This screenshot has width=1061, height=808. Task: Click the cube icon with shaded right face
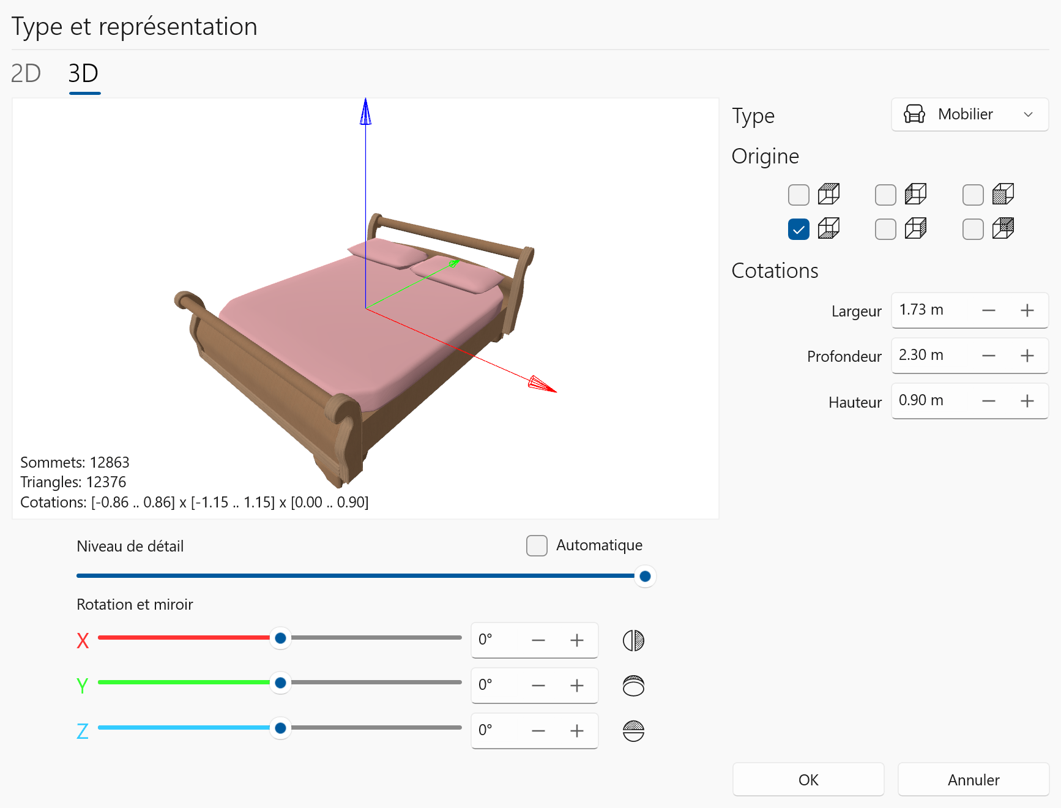(x=915, y=228)
